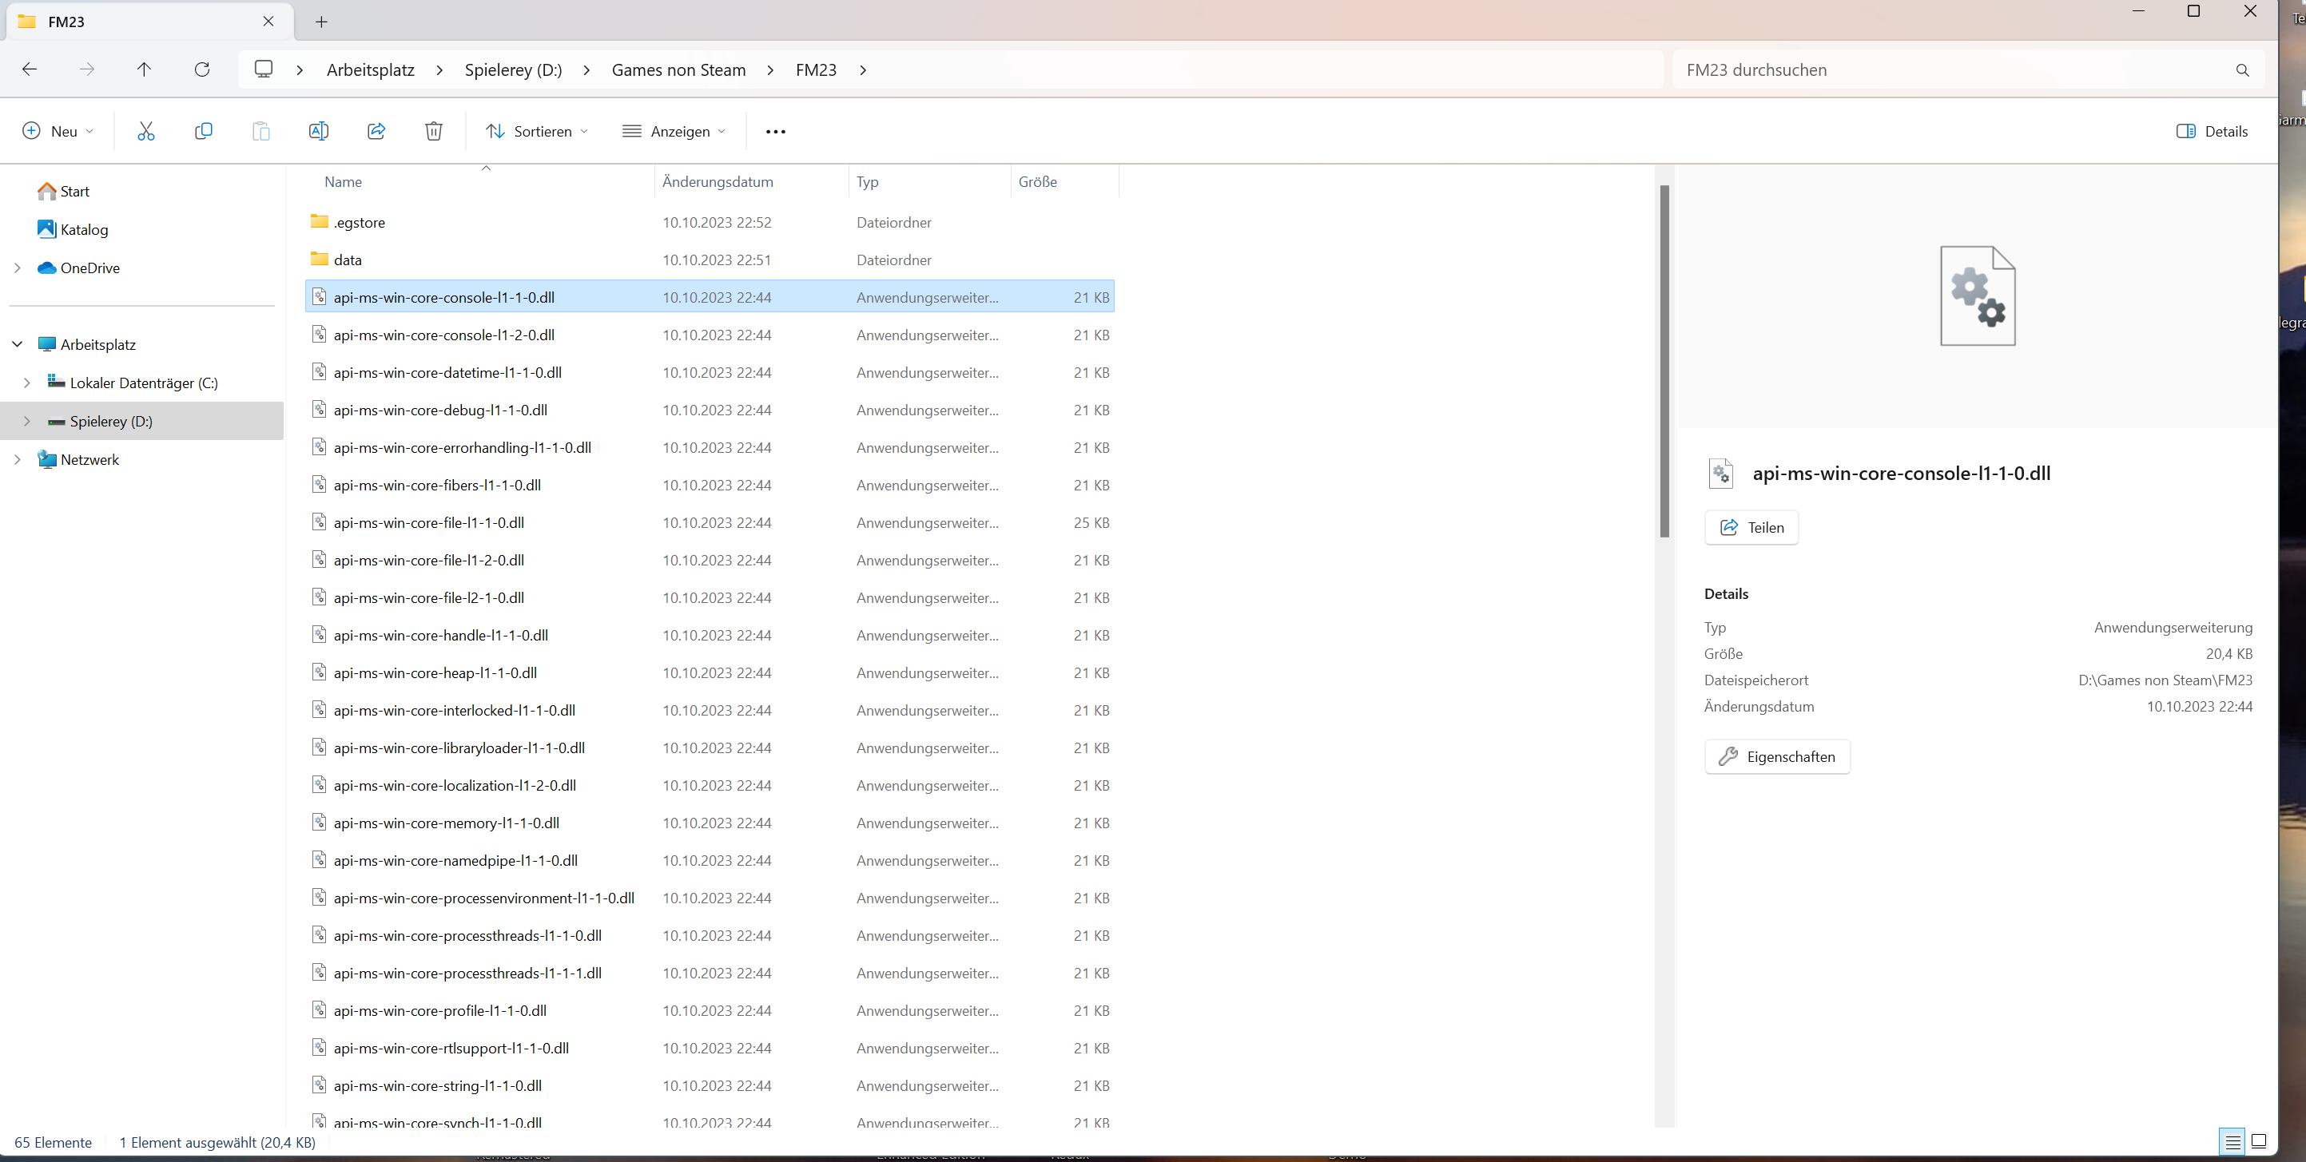Open a new tab with plus button
The width and height of the screenshot is (2306, 1162).
pos(321,22)
